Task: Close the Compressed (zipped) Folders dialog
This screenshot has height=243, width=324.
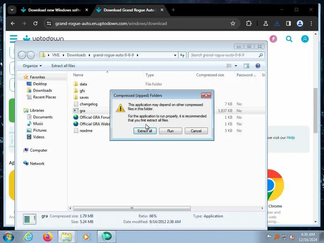Action: 206,95
